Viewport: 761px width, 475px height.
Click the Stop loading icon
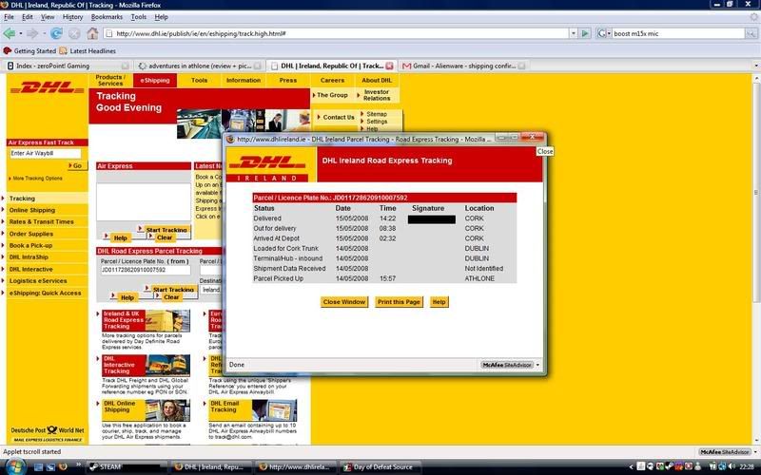pyautogui.click(x=74, y=33)
